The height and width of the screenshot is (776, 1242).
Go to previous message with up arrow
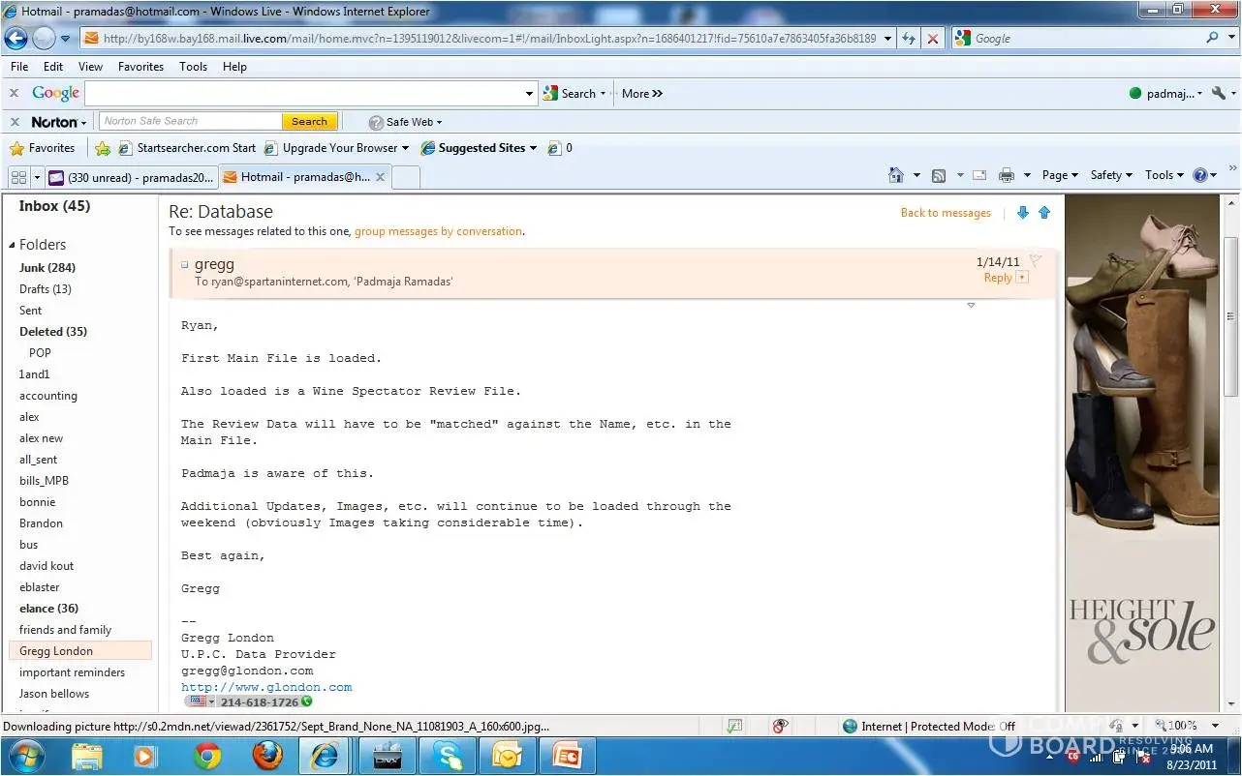pos(1044,213)
